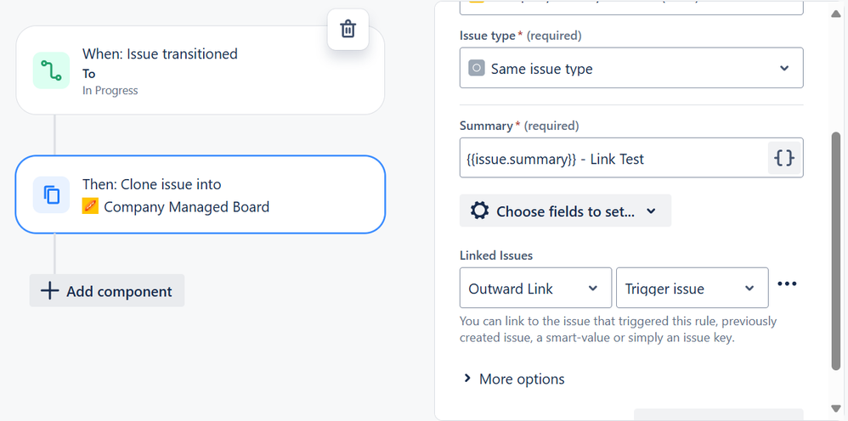Open the Outward Link dropdown
This screenshot has width=848, height=421.
535,289
